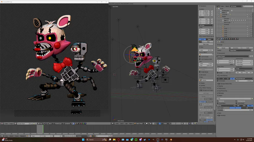Viewport: 254px width, 142px height.
Task: Open the timeline Marker menu
Action: pyautogui.click(x=11, y=136)
